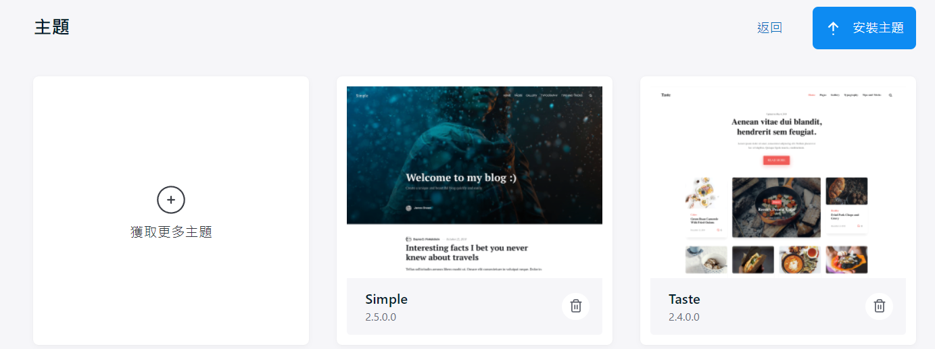The width and height of the screenshot is (935, 349).
Task: Click the author avatar under Welcome headline
Action: pos(408,208)
